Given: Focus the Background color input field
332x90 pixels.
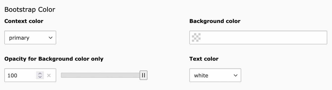Looking at the screenshot, I should pos(258,38).
